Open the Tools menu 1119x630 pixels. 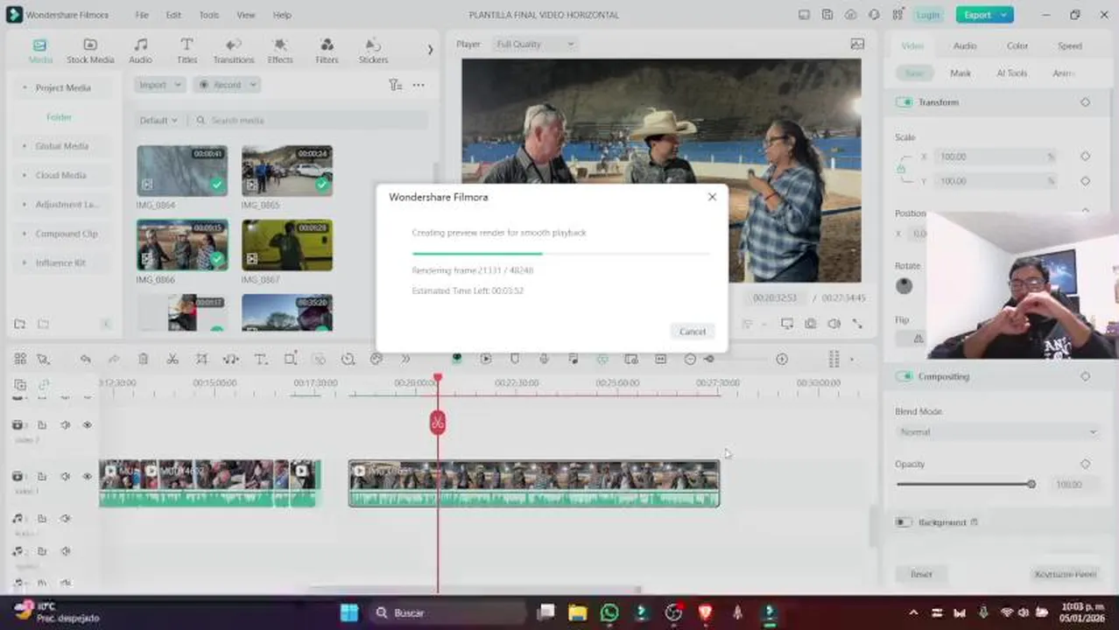[x=209, y=15]
